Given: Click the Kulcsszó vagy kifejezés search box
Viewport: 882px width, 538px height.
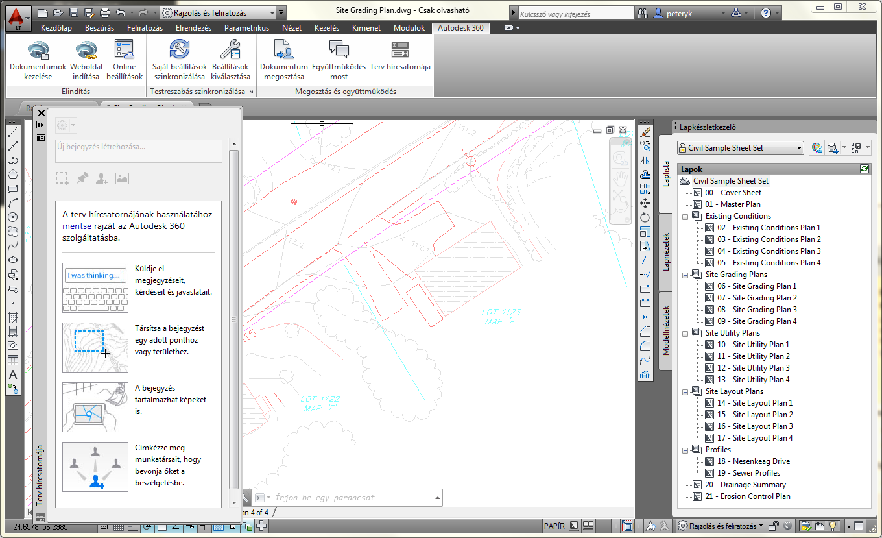Looking at the screenshot, I should pos(576,13).
